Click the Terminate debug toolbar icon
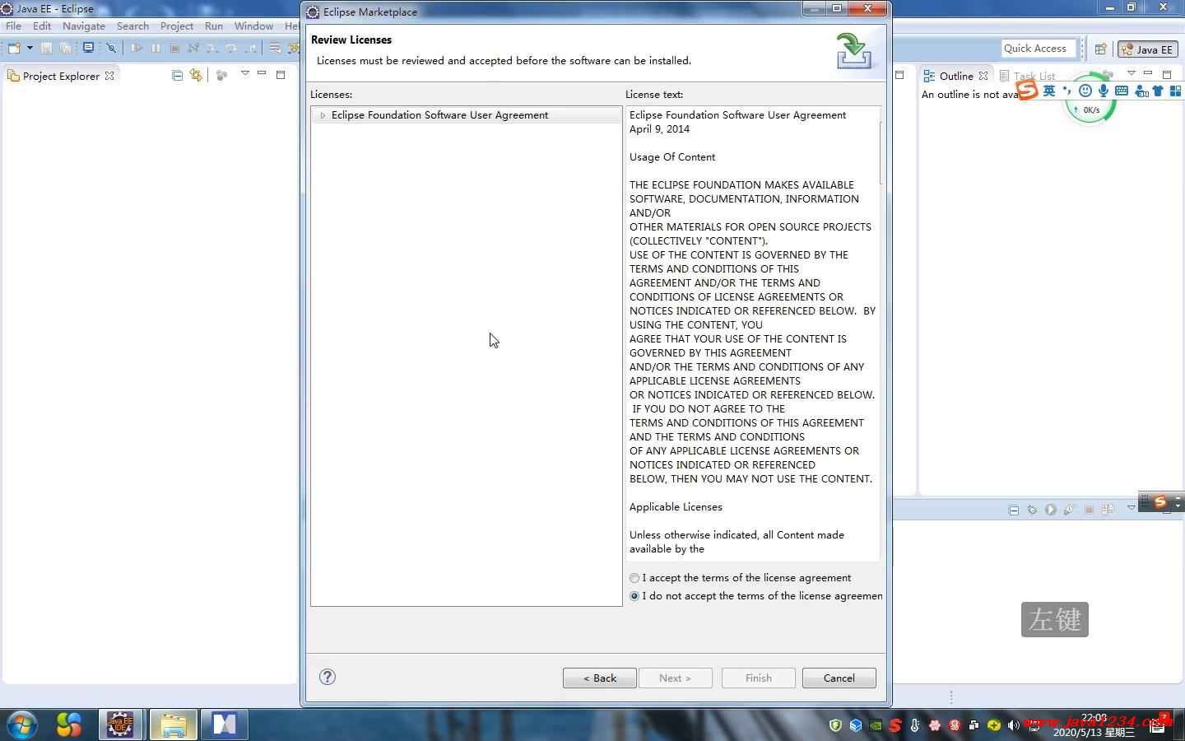The height and width of the screenshot is (741, 1185). [x=174, y=48]
